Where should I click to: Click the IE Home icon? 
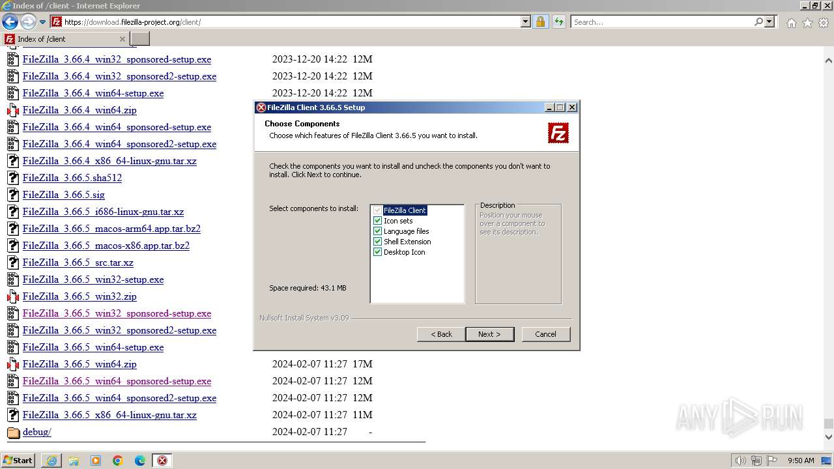[791, 23]
